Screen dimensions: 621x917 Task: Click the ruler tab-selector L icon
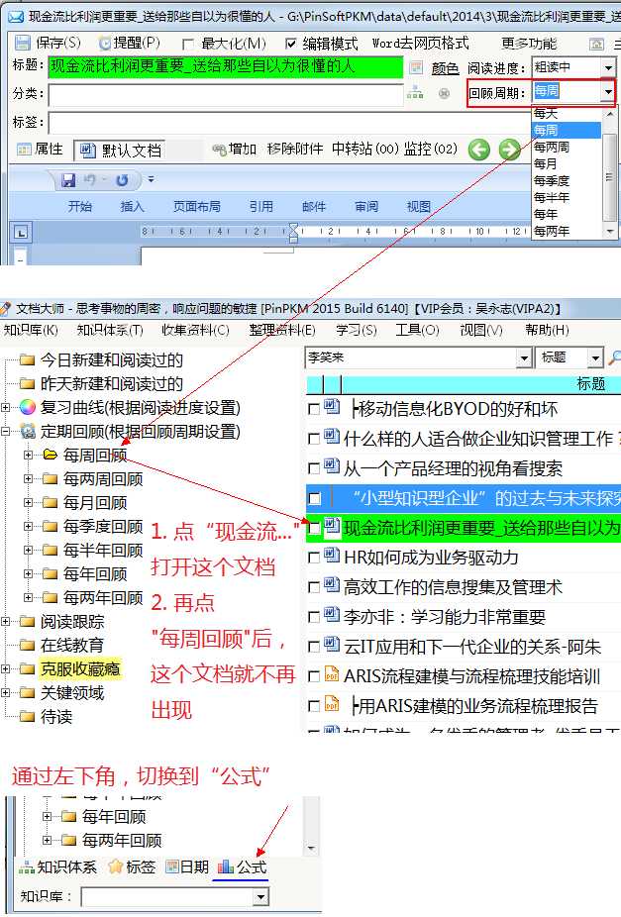[x=21, y=233]
